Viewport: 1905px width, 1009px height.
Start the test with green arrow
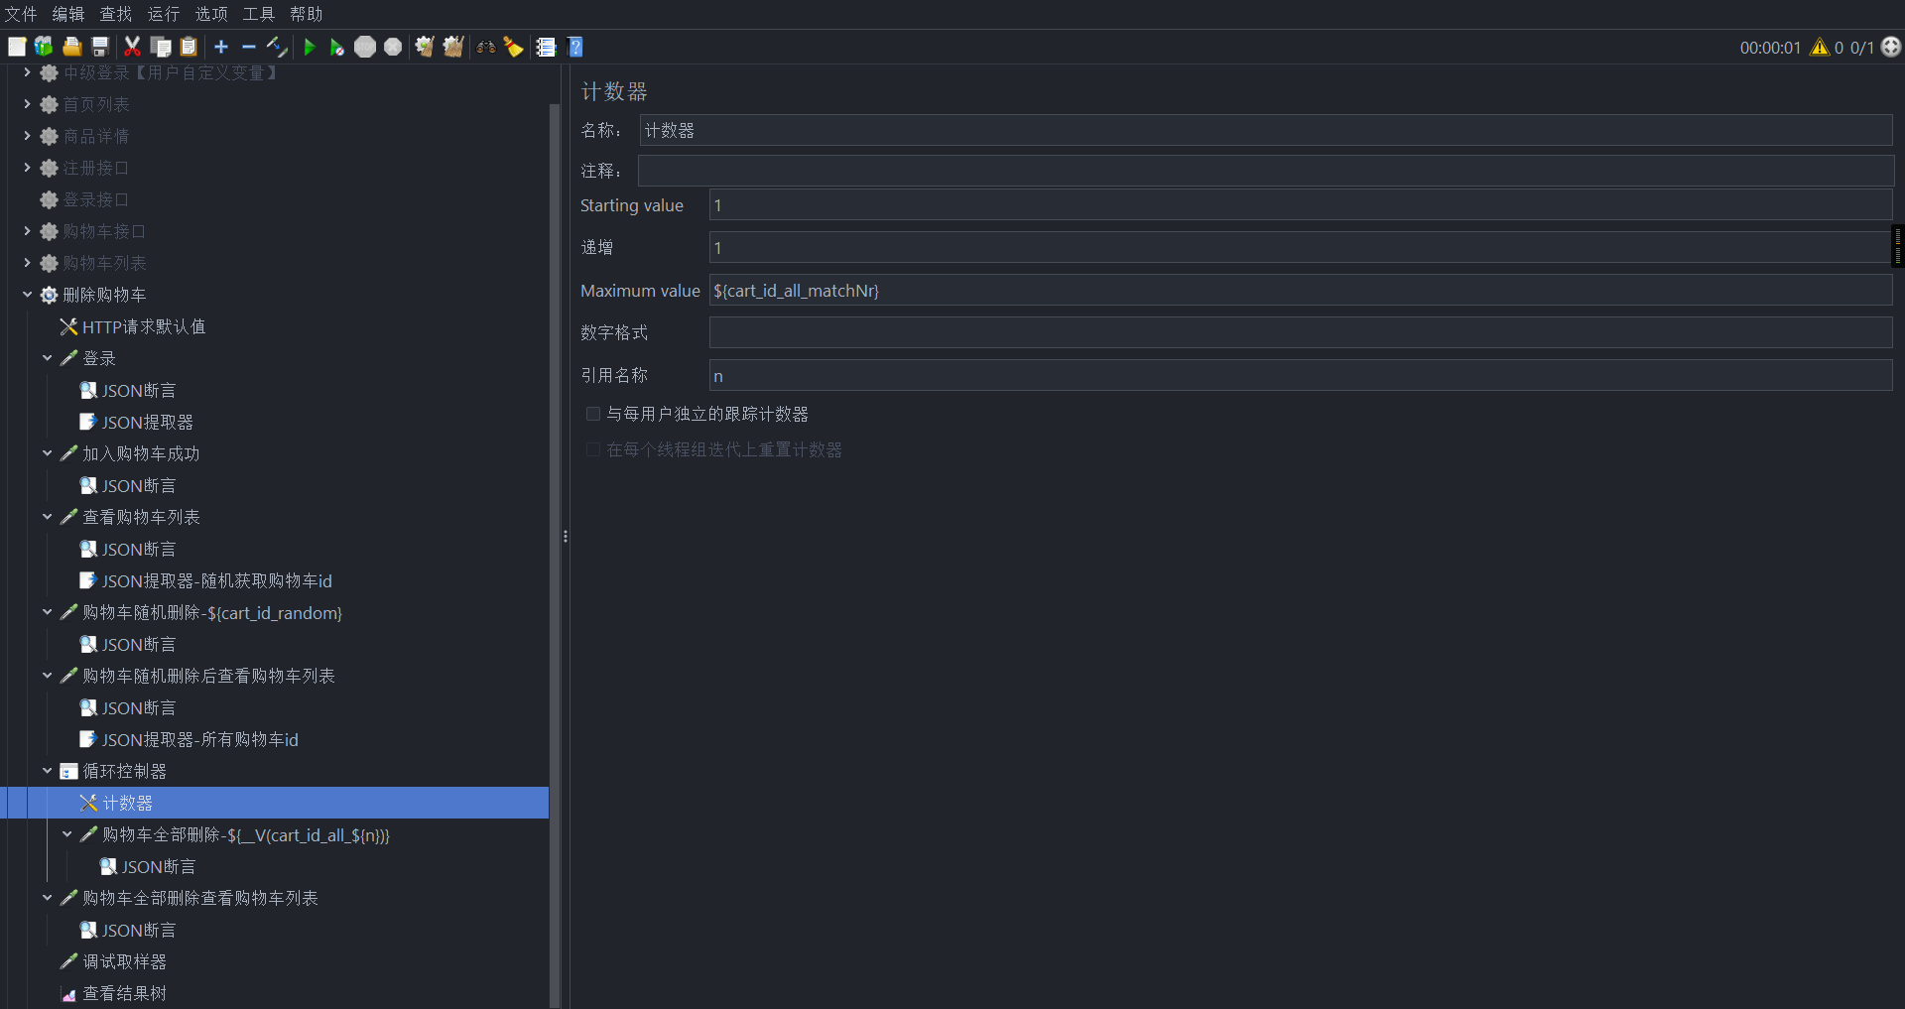[310, 47]
